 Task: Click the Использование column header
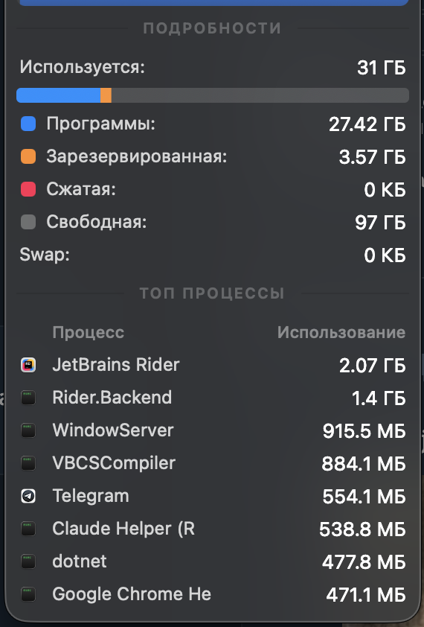pyautogui.click(x=341, y=333)
